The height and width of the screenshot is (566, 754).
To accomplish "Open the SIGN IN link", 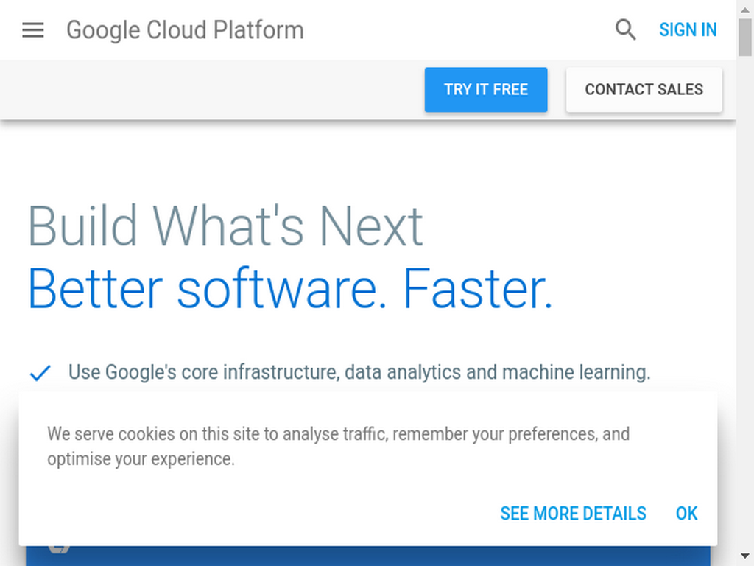I will [x=688, y=29].
